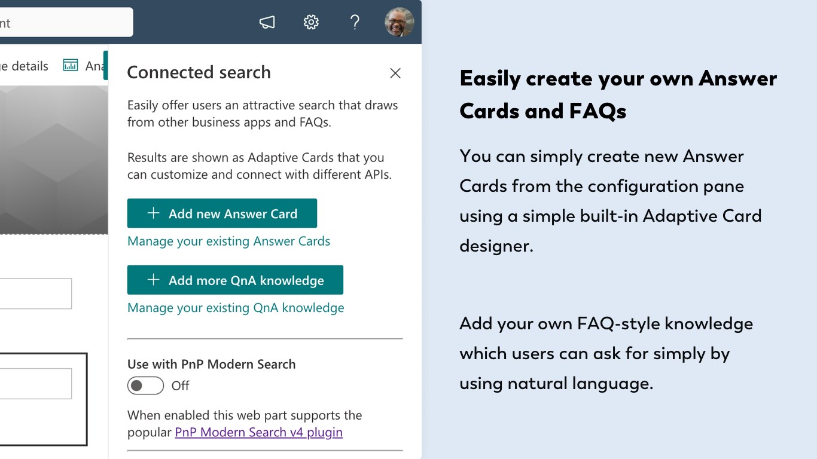The height and width of the screenshot is (459, 817).
Task: Click the megaphone feedback icon
Action: point(267,23)
